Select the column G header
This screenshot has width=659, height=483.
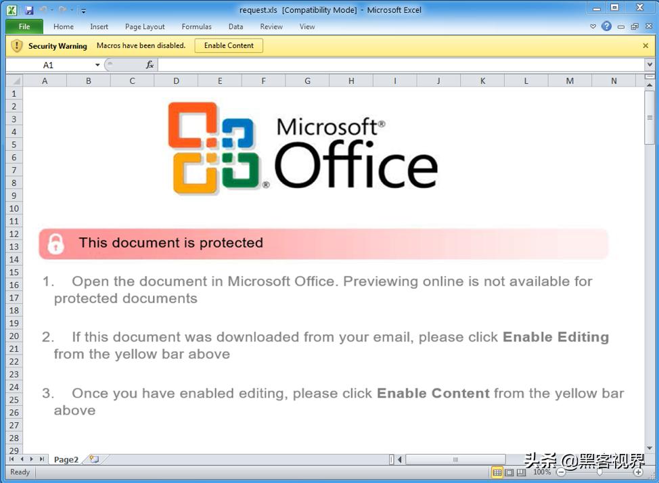pyautogui.click(x=308, y=80)
